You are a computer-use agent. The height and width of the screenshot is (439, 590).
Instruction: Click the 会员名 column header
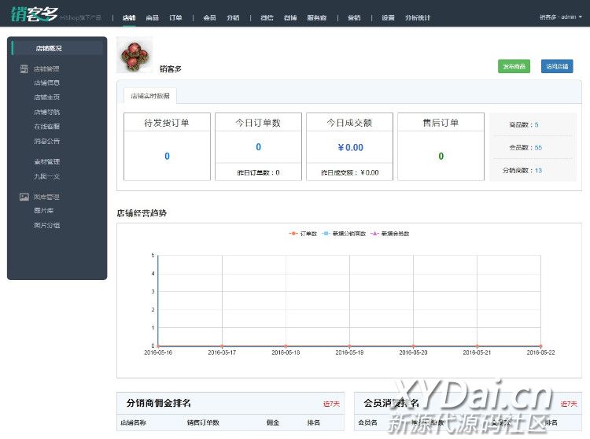(x=367, y=422)
